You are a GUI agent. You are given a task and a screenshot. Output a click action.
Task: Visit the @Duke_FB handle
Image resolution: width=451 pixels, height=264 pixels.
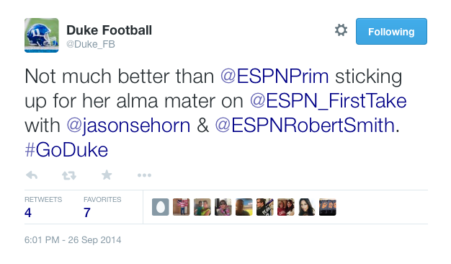(x=91, y=44)
